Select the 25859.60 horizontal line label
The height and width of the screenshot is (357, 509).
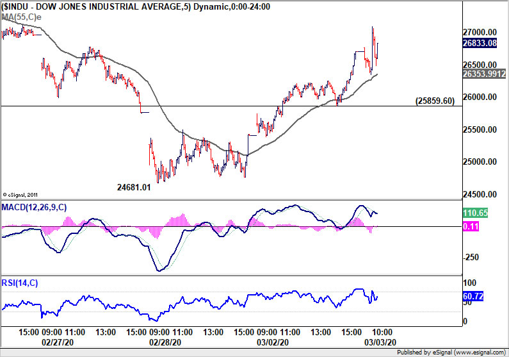(435, 101)
